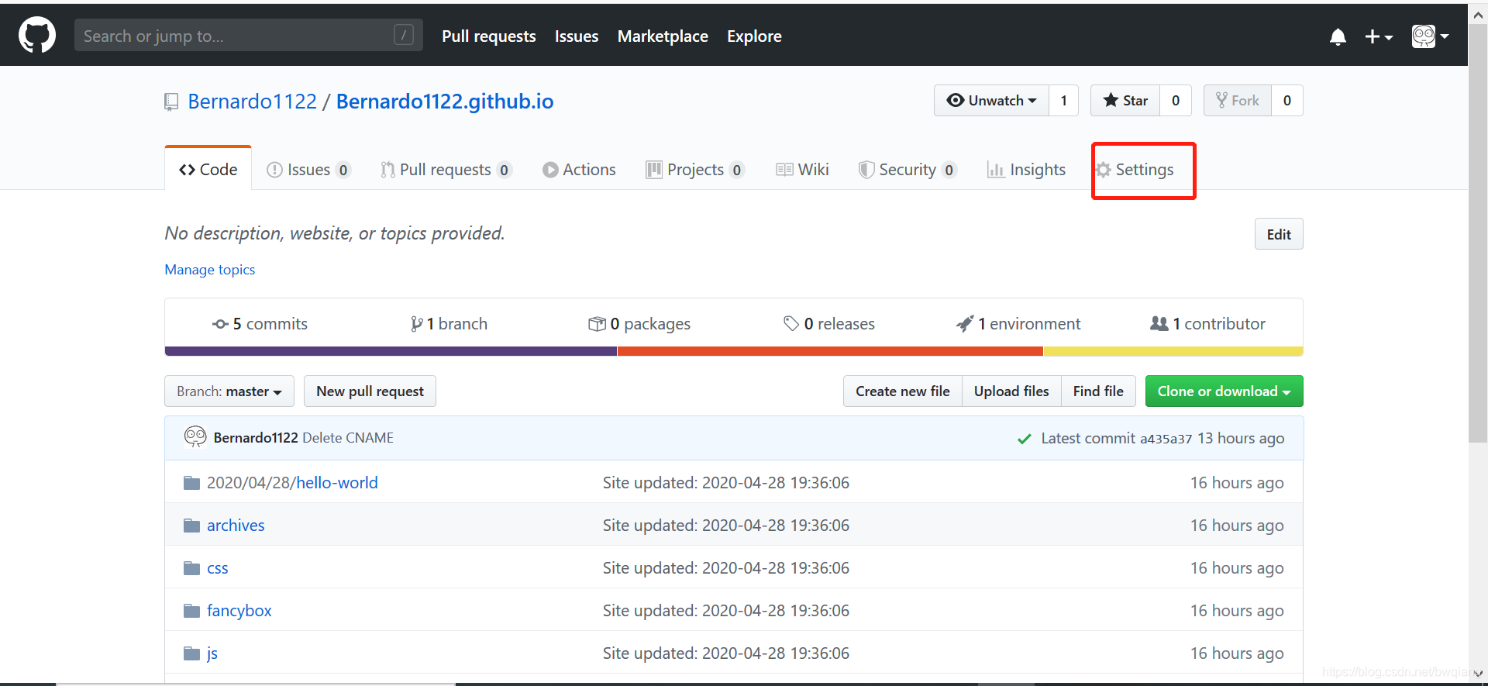Click the yellow language bar segment
Viewport: 1488px width, 686px height.
pyautogui.click(x=1173, y=351)
